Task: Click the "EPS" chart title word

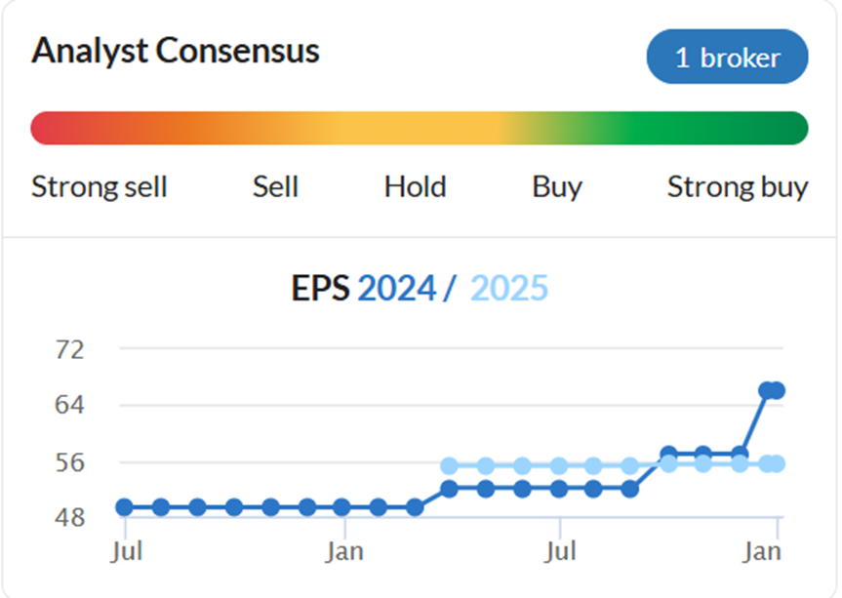Action: tap(320, 288)
